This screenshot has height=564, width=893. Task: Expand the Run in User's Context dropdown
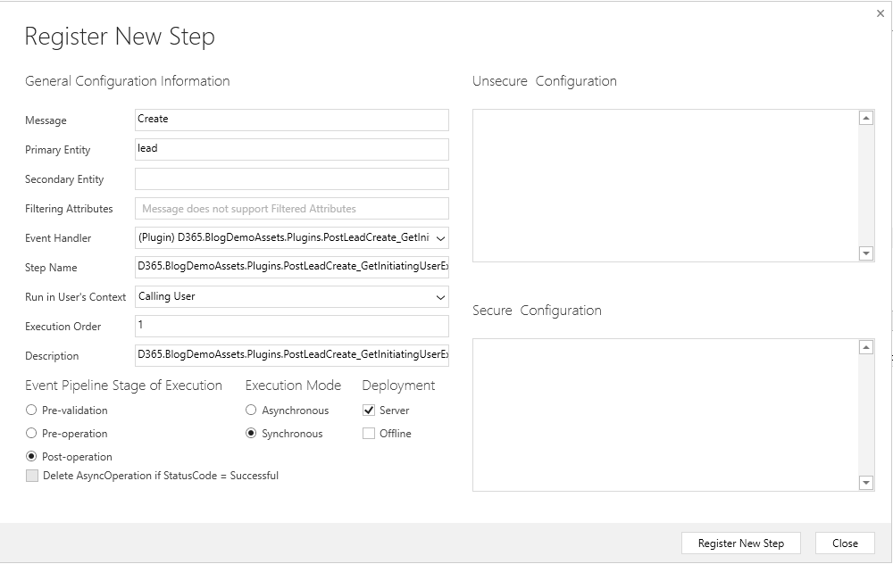[291, 296]
